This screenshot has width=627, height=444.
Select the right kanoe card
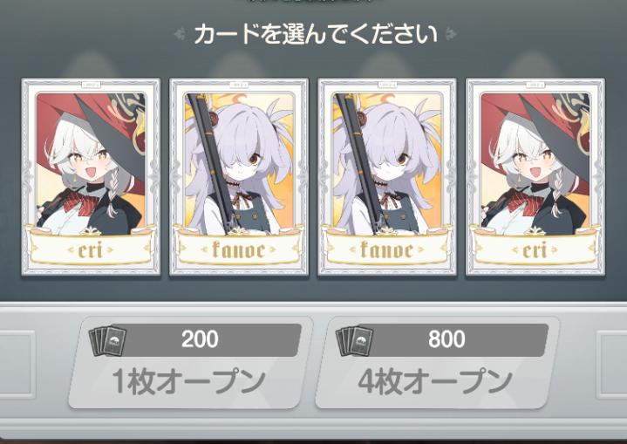387,177
